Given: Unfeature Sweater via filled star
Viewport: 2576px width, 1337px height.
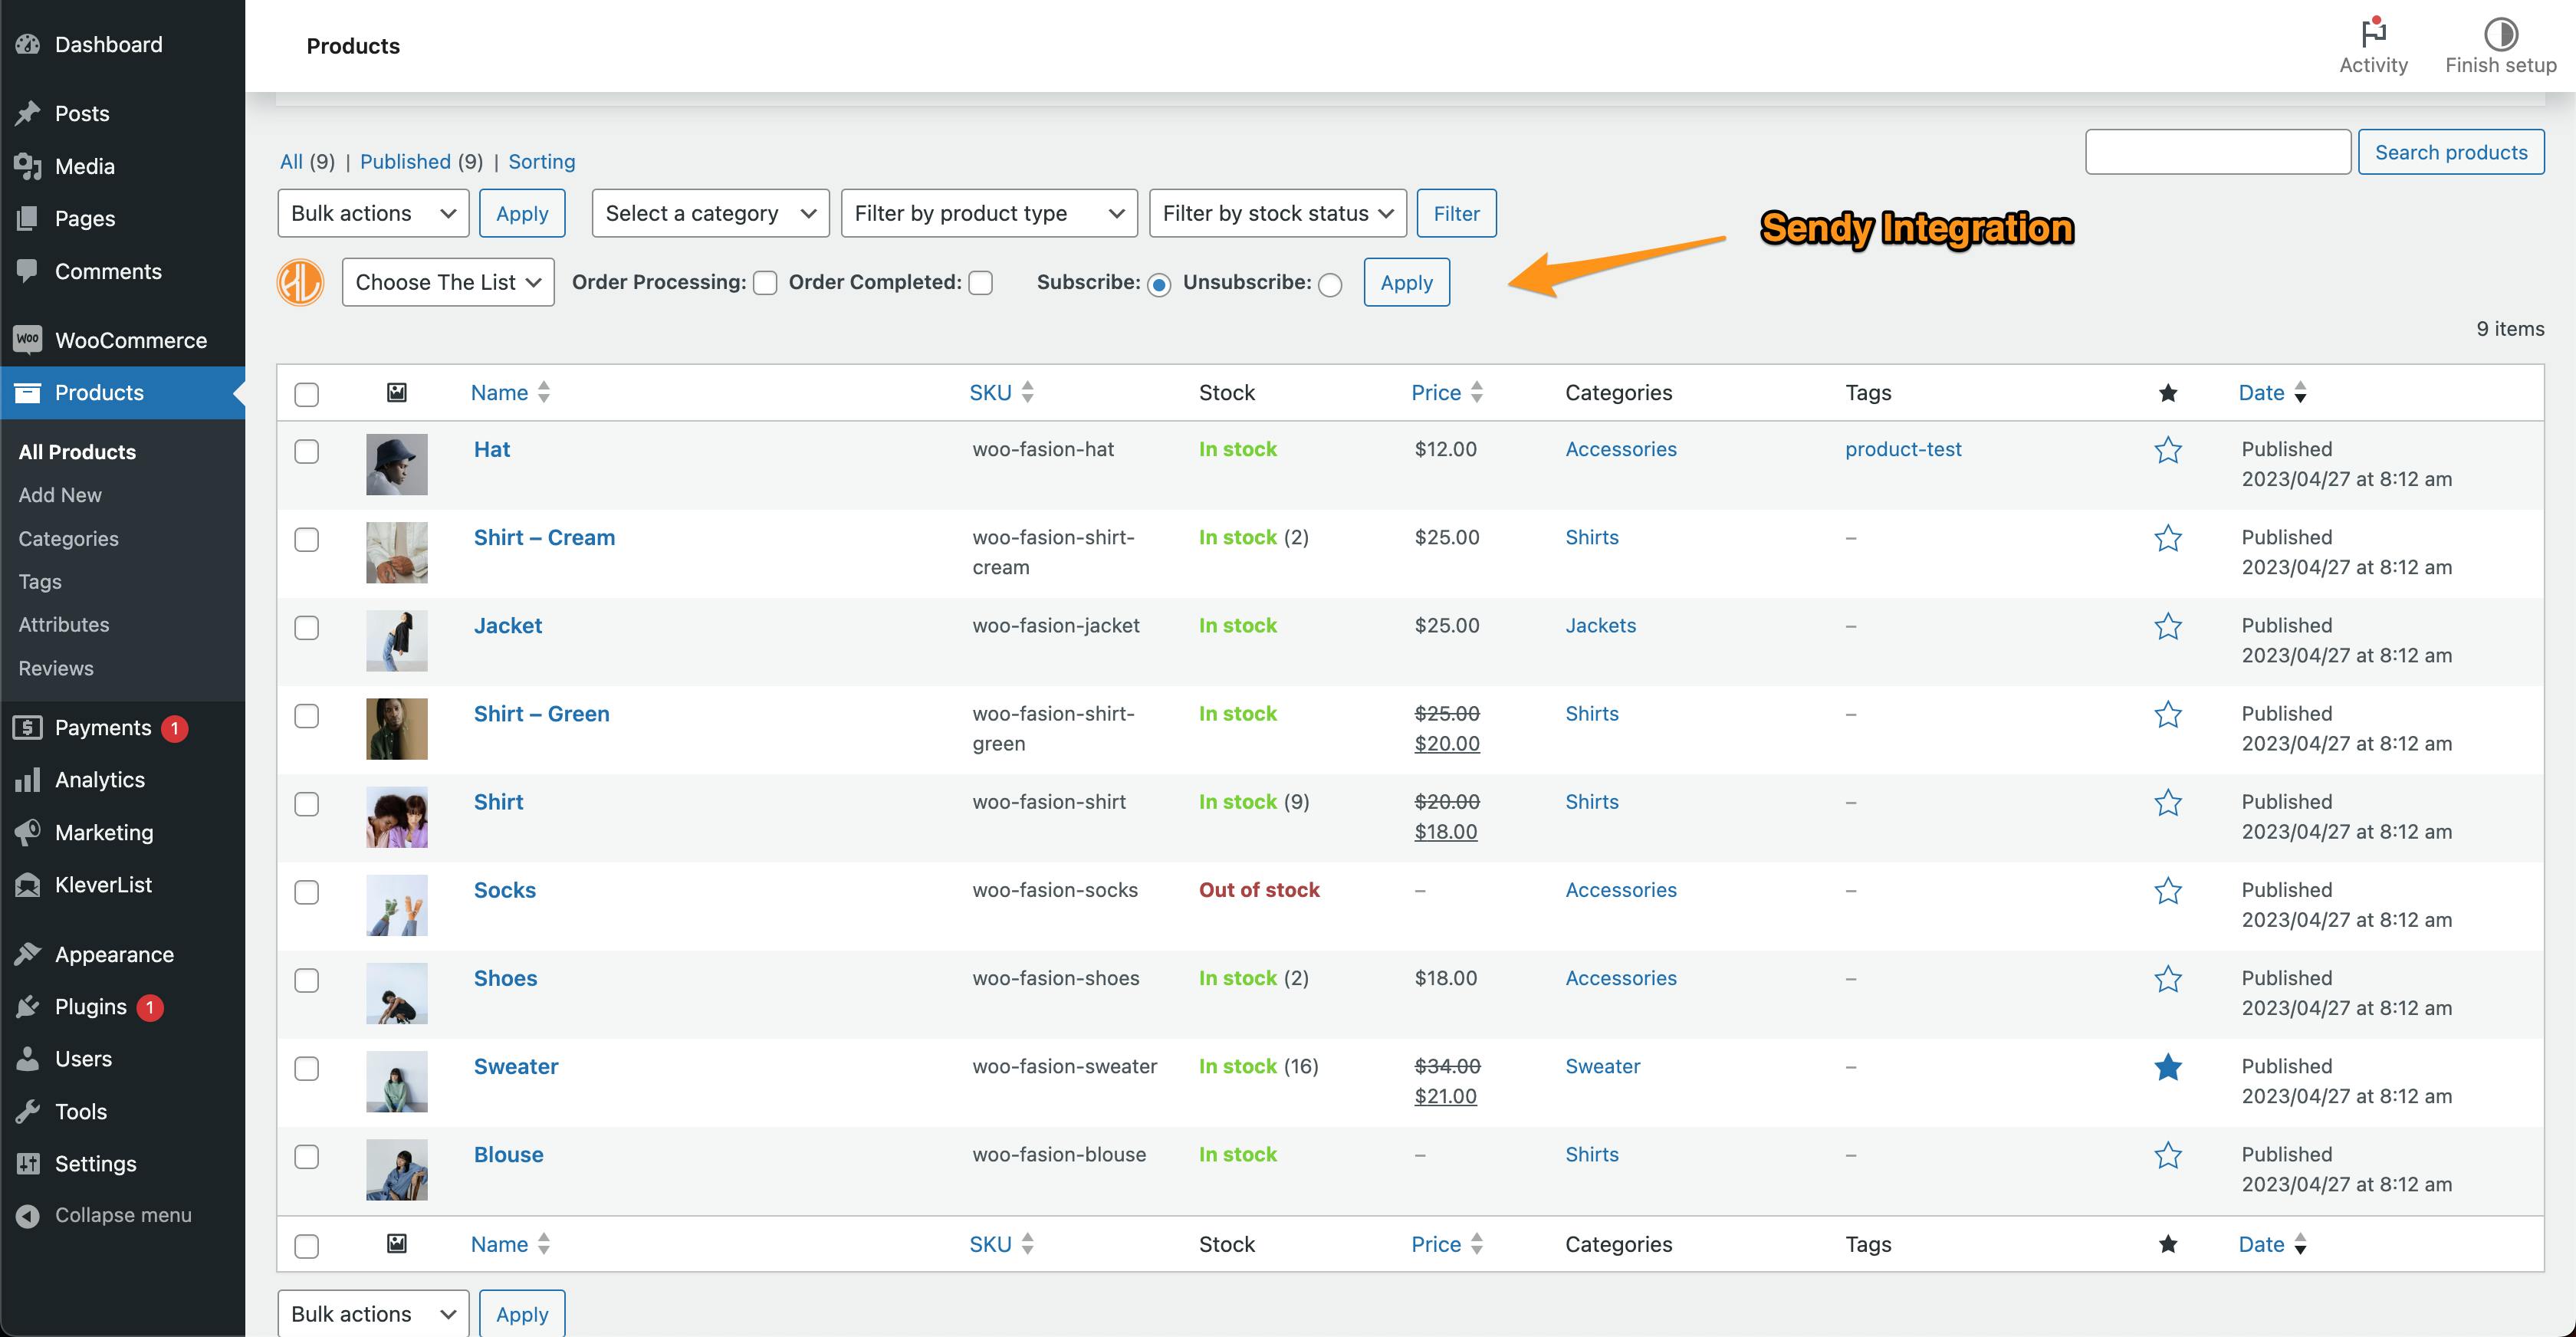Looking at the screenshot, I should coord(2167,1067).
